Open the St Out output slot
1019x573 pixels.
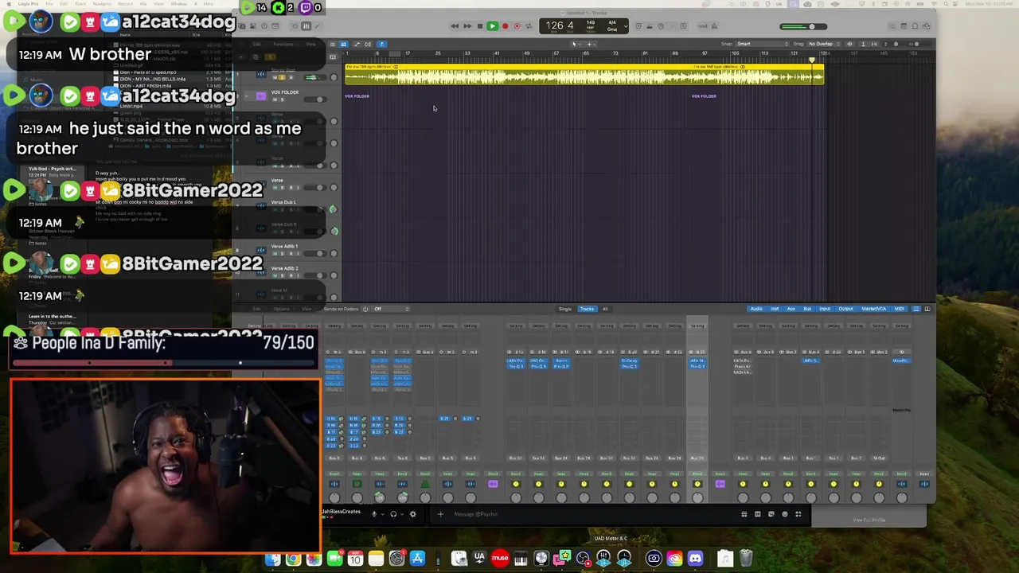click(x=879, y=458)
